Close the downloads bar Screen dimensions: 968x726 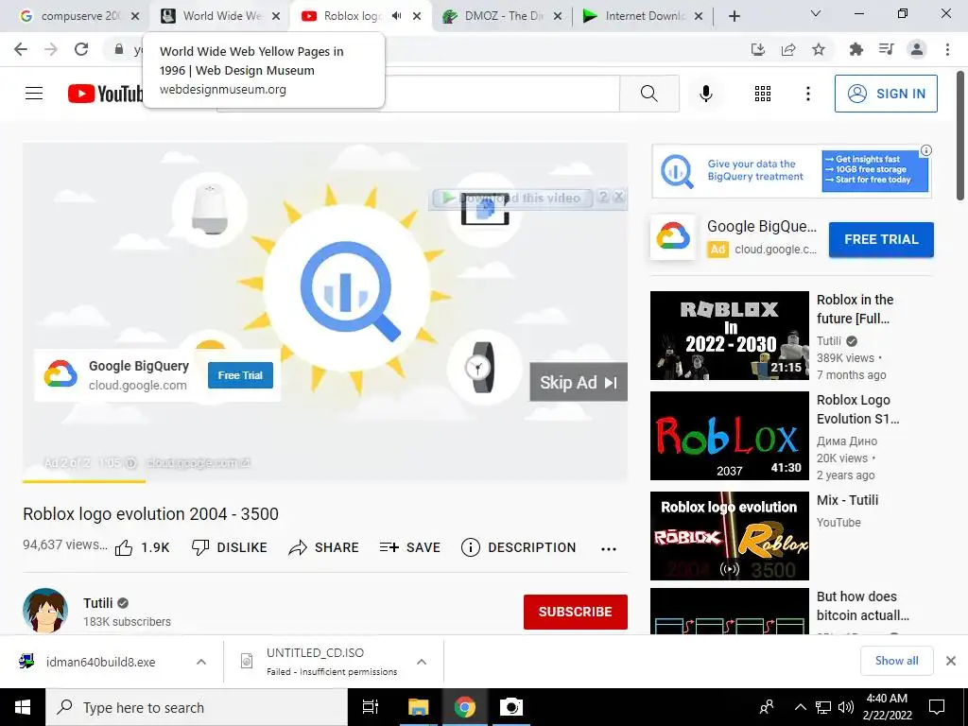951,661
